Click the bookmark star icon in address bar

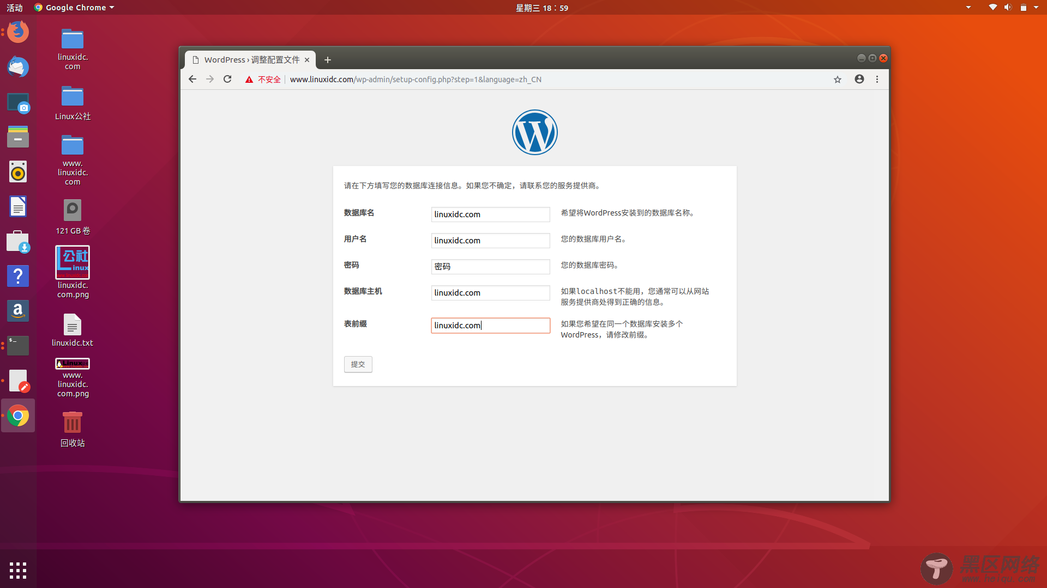pyautogui.click(x=838, y=79)
